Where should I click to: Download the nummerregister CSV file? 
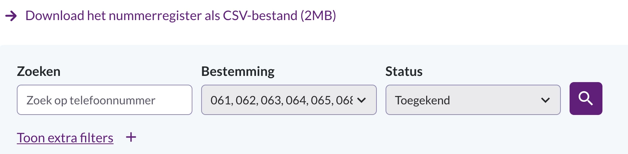pyautogui.click(x=181, y=16)
